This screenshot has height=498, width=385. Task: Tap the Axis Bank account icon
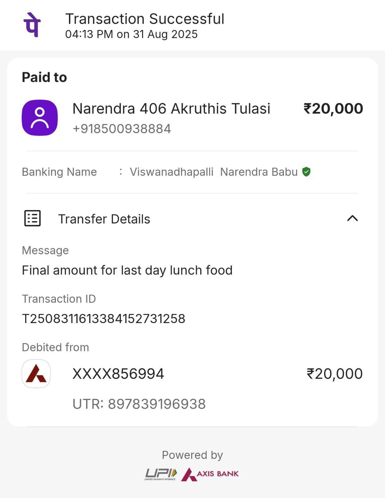36,374
